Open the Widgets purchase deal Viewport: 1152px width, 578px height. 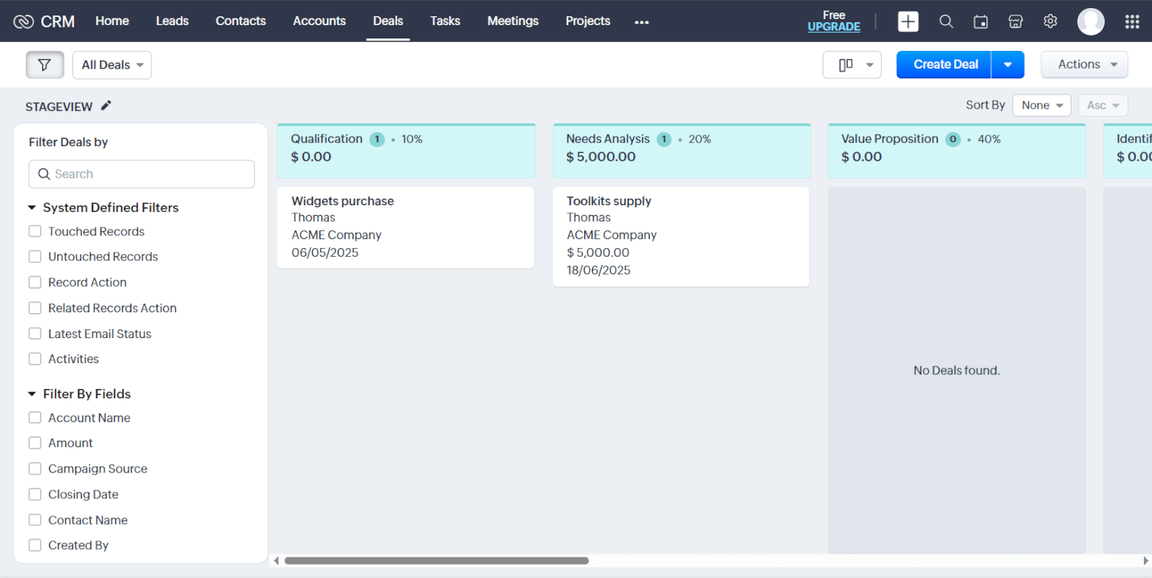[x=343, y=201]
